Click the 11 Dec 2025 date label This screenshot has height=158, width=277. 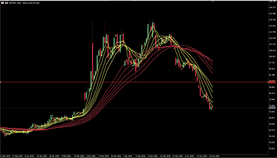click(5, 156)
